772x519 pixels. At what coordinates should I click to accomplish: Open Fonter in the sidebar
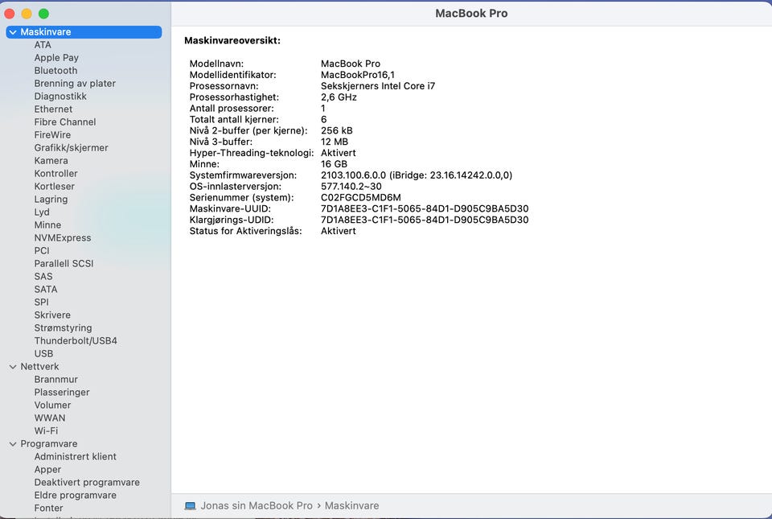pyautogui.click(x=49, y=508)
